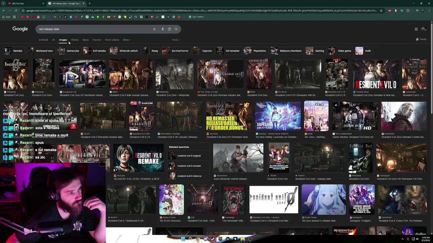This screenshot has height=243, width=433.
Task: Open Google Lens image search
Action: click(x=169, y=29)
